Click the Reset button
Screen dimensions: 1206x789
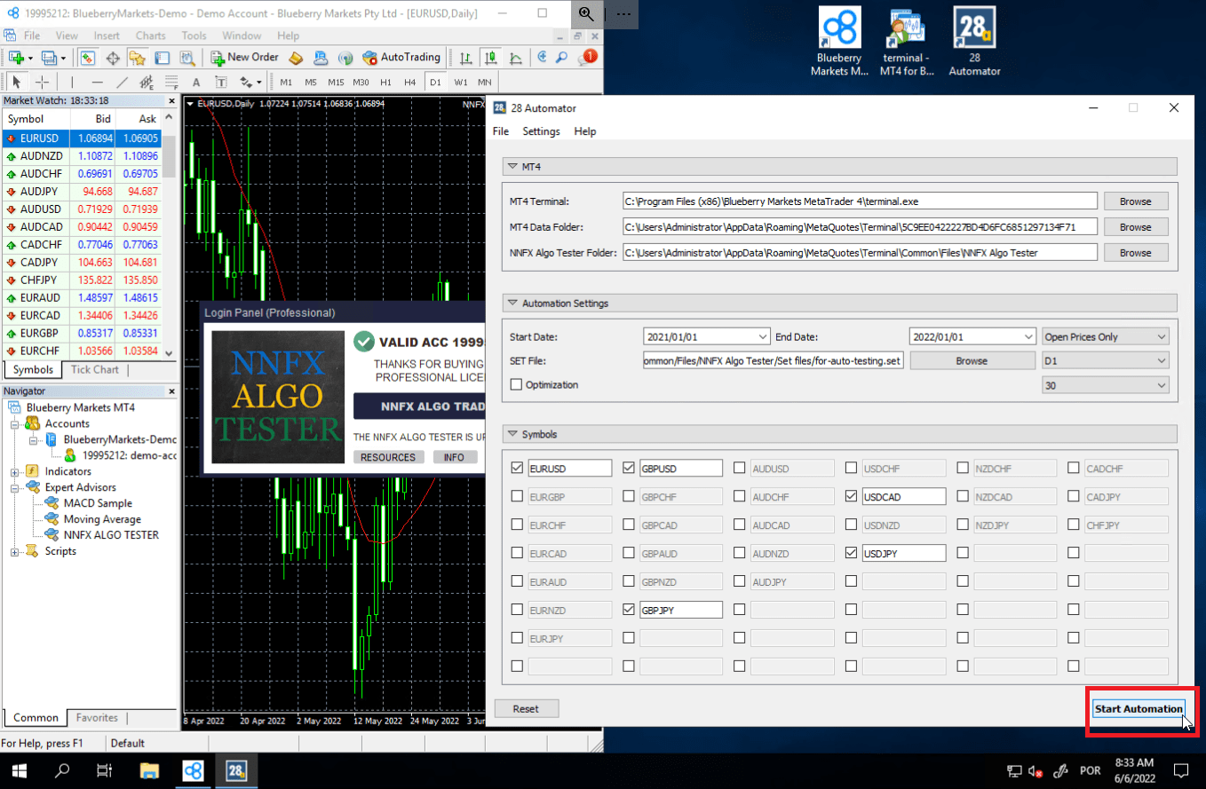coord(526,708)
